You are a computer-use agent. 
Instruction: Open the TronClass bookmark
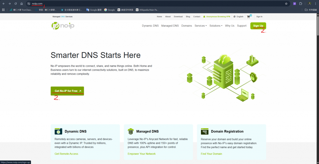coord(21,10)
